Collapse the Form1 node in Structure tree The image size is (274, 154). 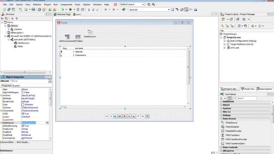(2, 22)
